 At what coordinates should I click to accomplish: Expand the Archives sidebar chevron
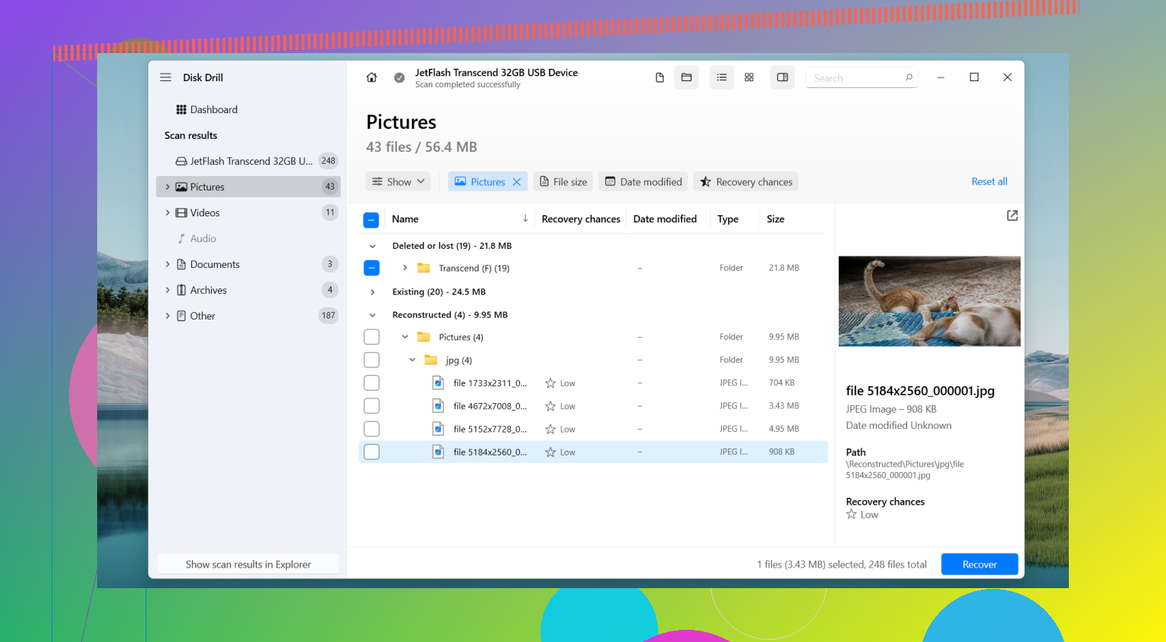[x=168, y=290]
